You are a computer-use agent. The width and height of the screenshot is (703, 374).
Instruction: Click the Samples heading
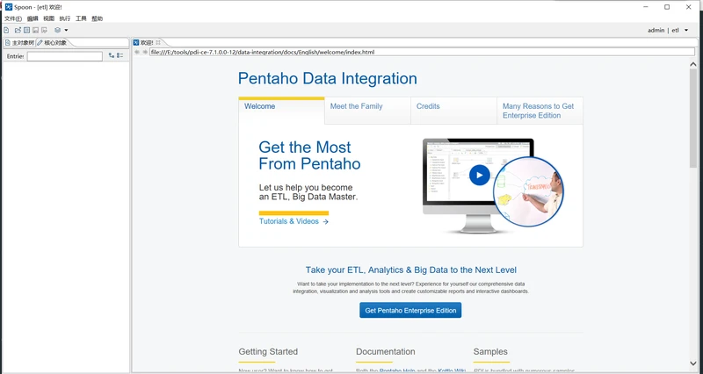[490, 351]
